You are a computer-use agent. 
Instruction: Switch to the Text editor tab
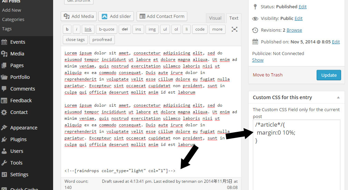tap(234, 18)
